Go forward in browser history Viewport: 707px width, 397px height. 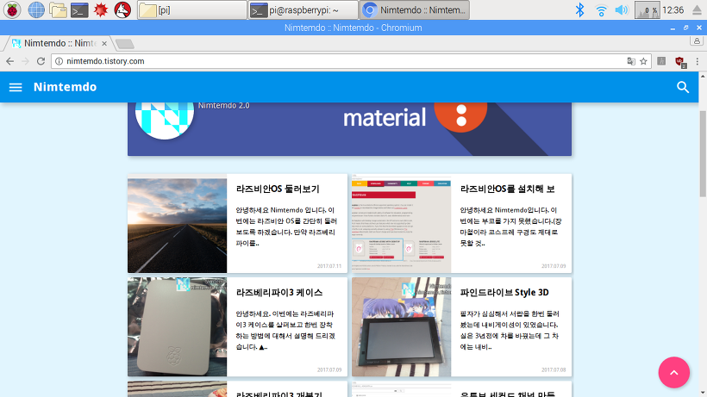tap(25, 61)
